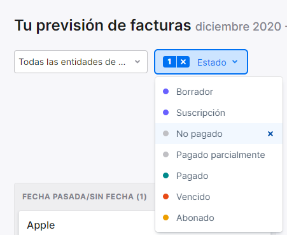Click the purple dot next to Borrador

click(x=165, y=92)
